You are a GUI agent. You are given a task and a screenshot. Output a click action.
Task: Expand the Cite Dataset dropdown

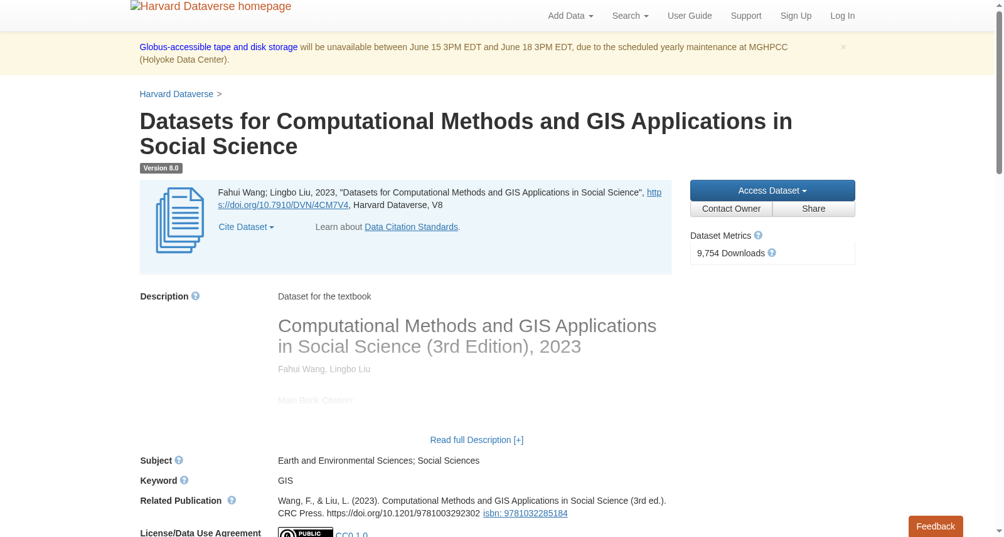tap(247, 227)
